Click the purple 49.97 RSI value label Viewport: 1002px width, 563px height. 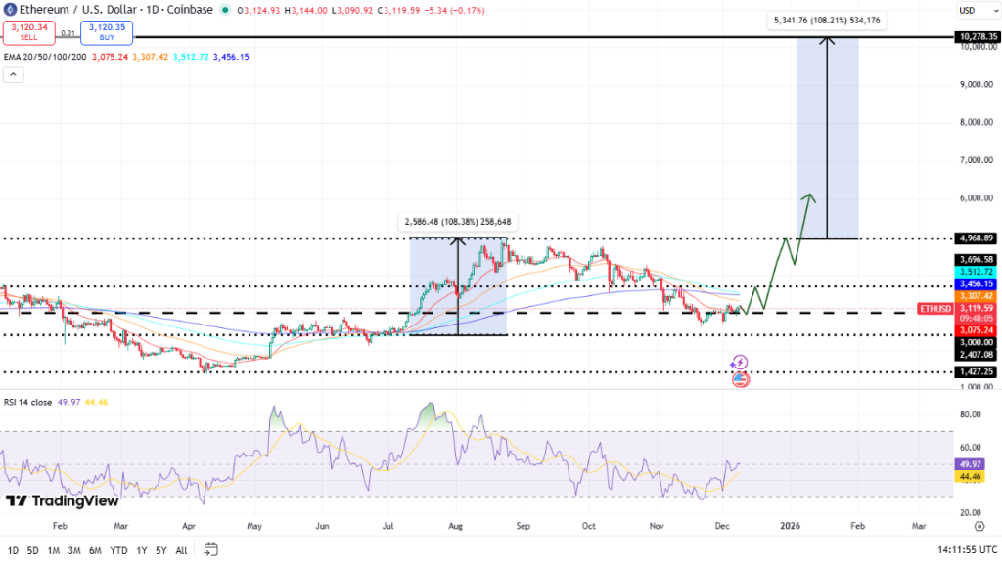click(970, 464)
